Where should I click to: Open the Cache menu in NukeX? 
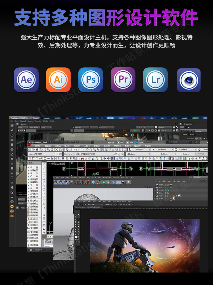point(45,121)
